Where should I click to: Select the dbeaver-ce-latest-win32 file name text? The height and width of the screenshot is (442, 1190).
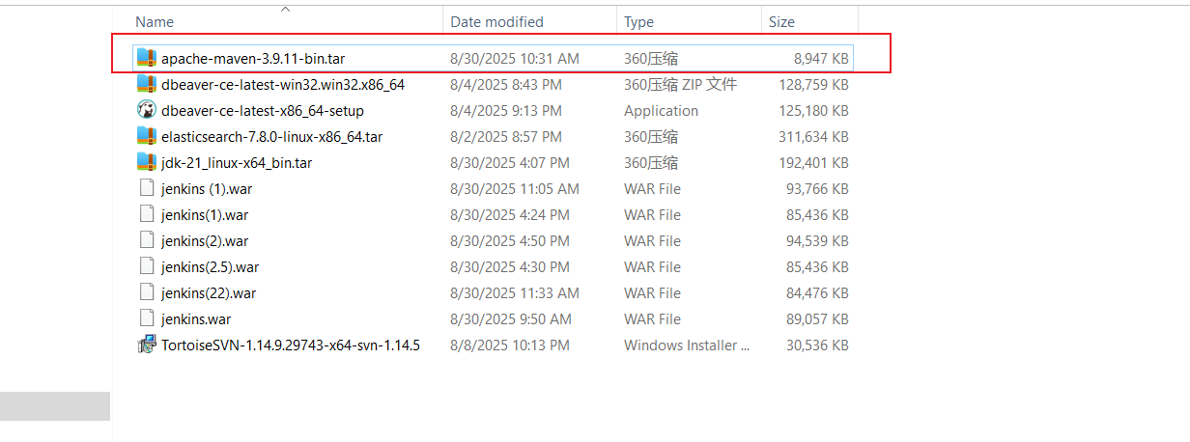coord(283,84)
